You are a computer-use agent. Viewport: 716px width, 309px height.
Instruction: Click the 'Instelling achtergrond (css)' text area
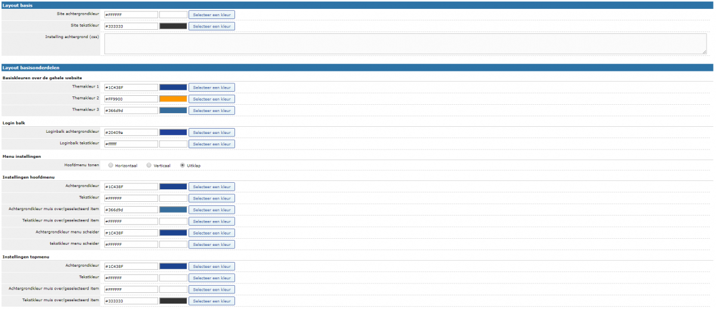coord(405,44)
